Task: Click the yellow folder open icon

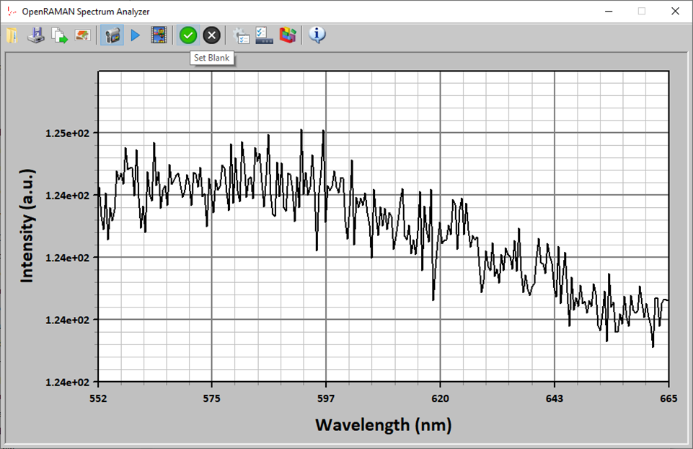Action: pyautogui.click(x=12, y=35)
